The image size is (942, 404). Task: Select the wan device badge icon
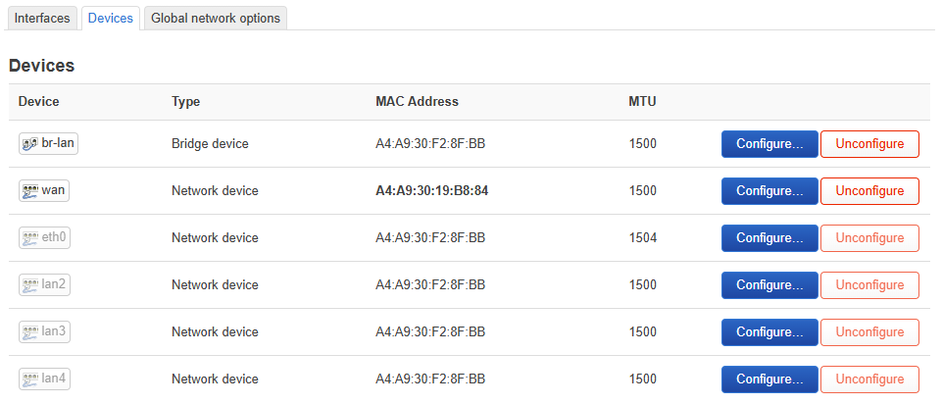point(30,190)
